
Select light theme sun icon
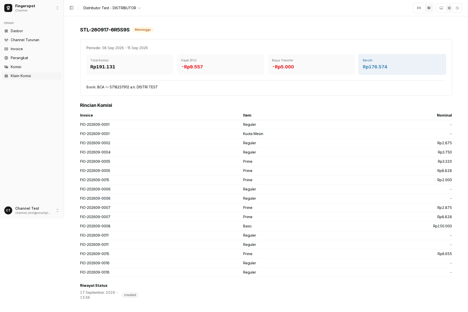(x=449, y=8)
